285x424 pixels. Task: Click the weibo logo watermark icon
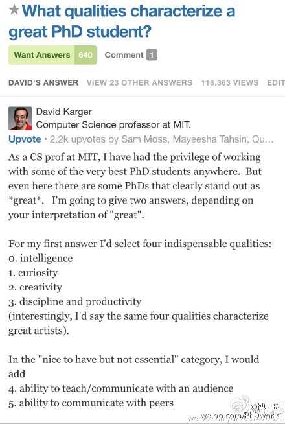(240, 404)
